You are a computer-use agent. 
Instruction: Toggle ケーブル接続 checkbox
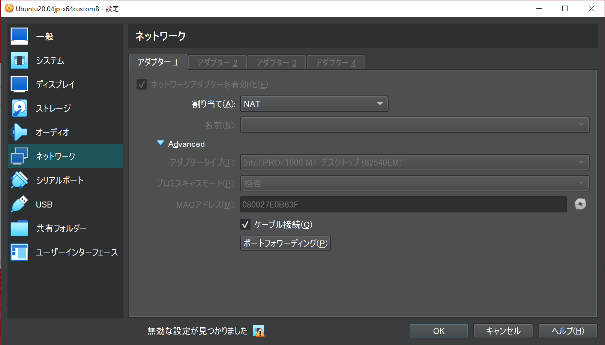coord(245,224)
